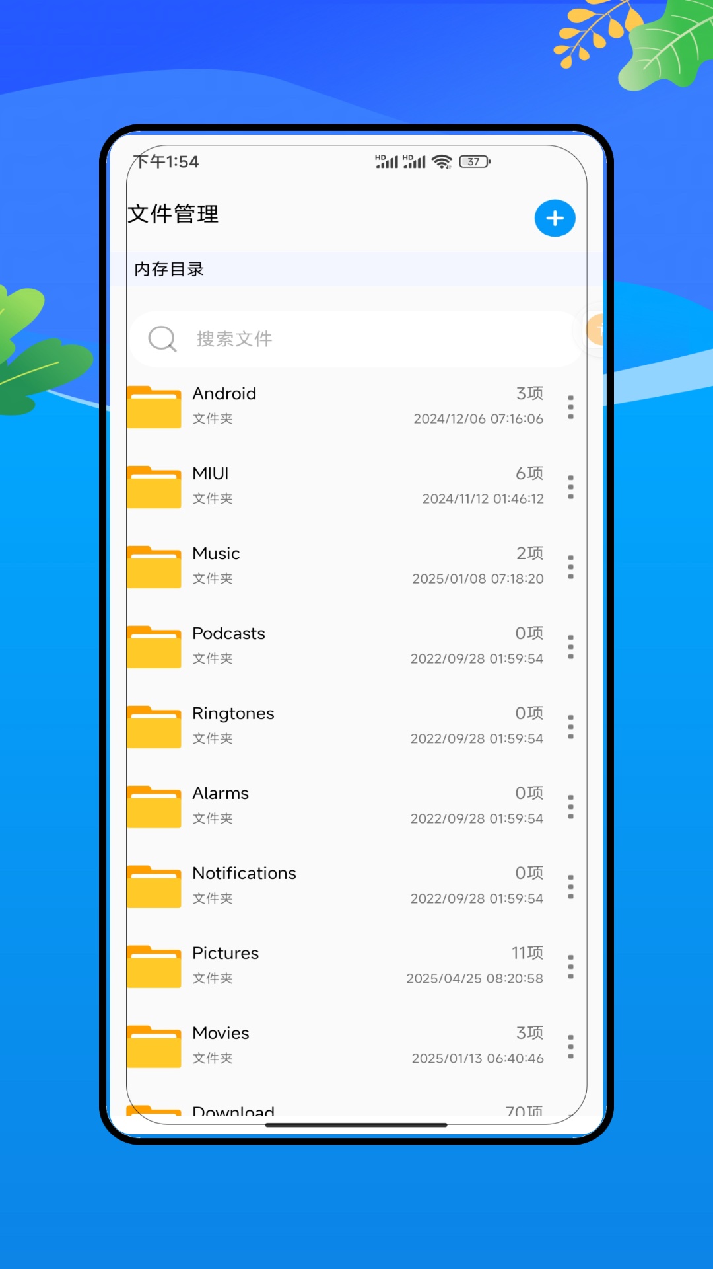Tap the Ringtones folder icon
713x1269 pixels.
(x=154, y=727)
